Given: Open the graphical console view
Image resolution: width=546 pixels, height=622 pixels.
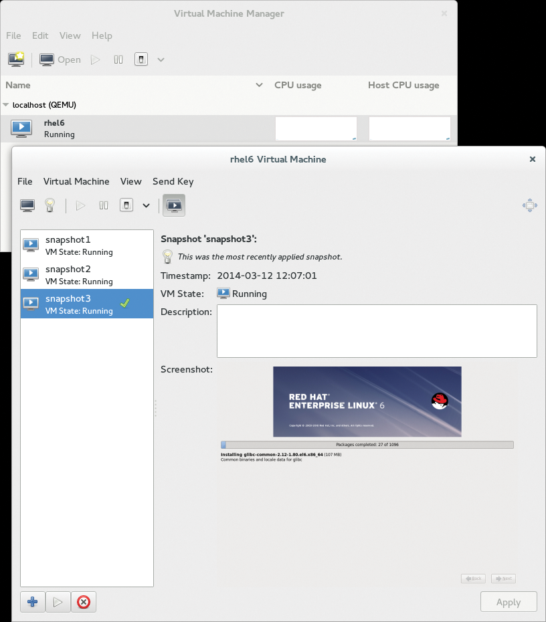Looking at the screenshot, I should pos(27,205).
